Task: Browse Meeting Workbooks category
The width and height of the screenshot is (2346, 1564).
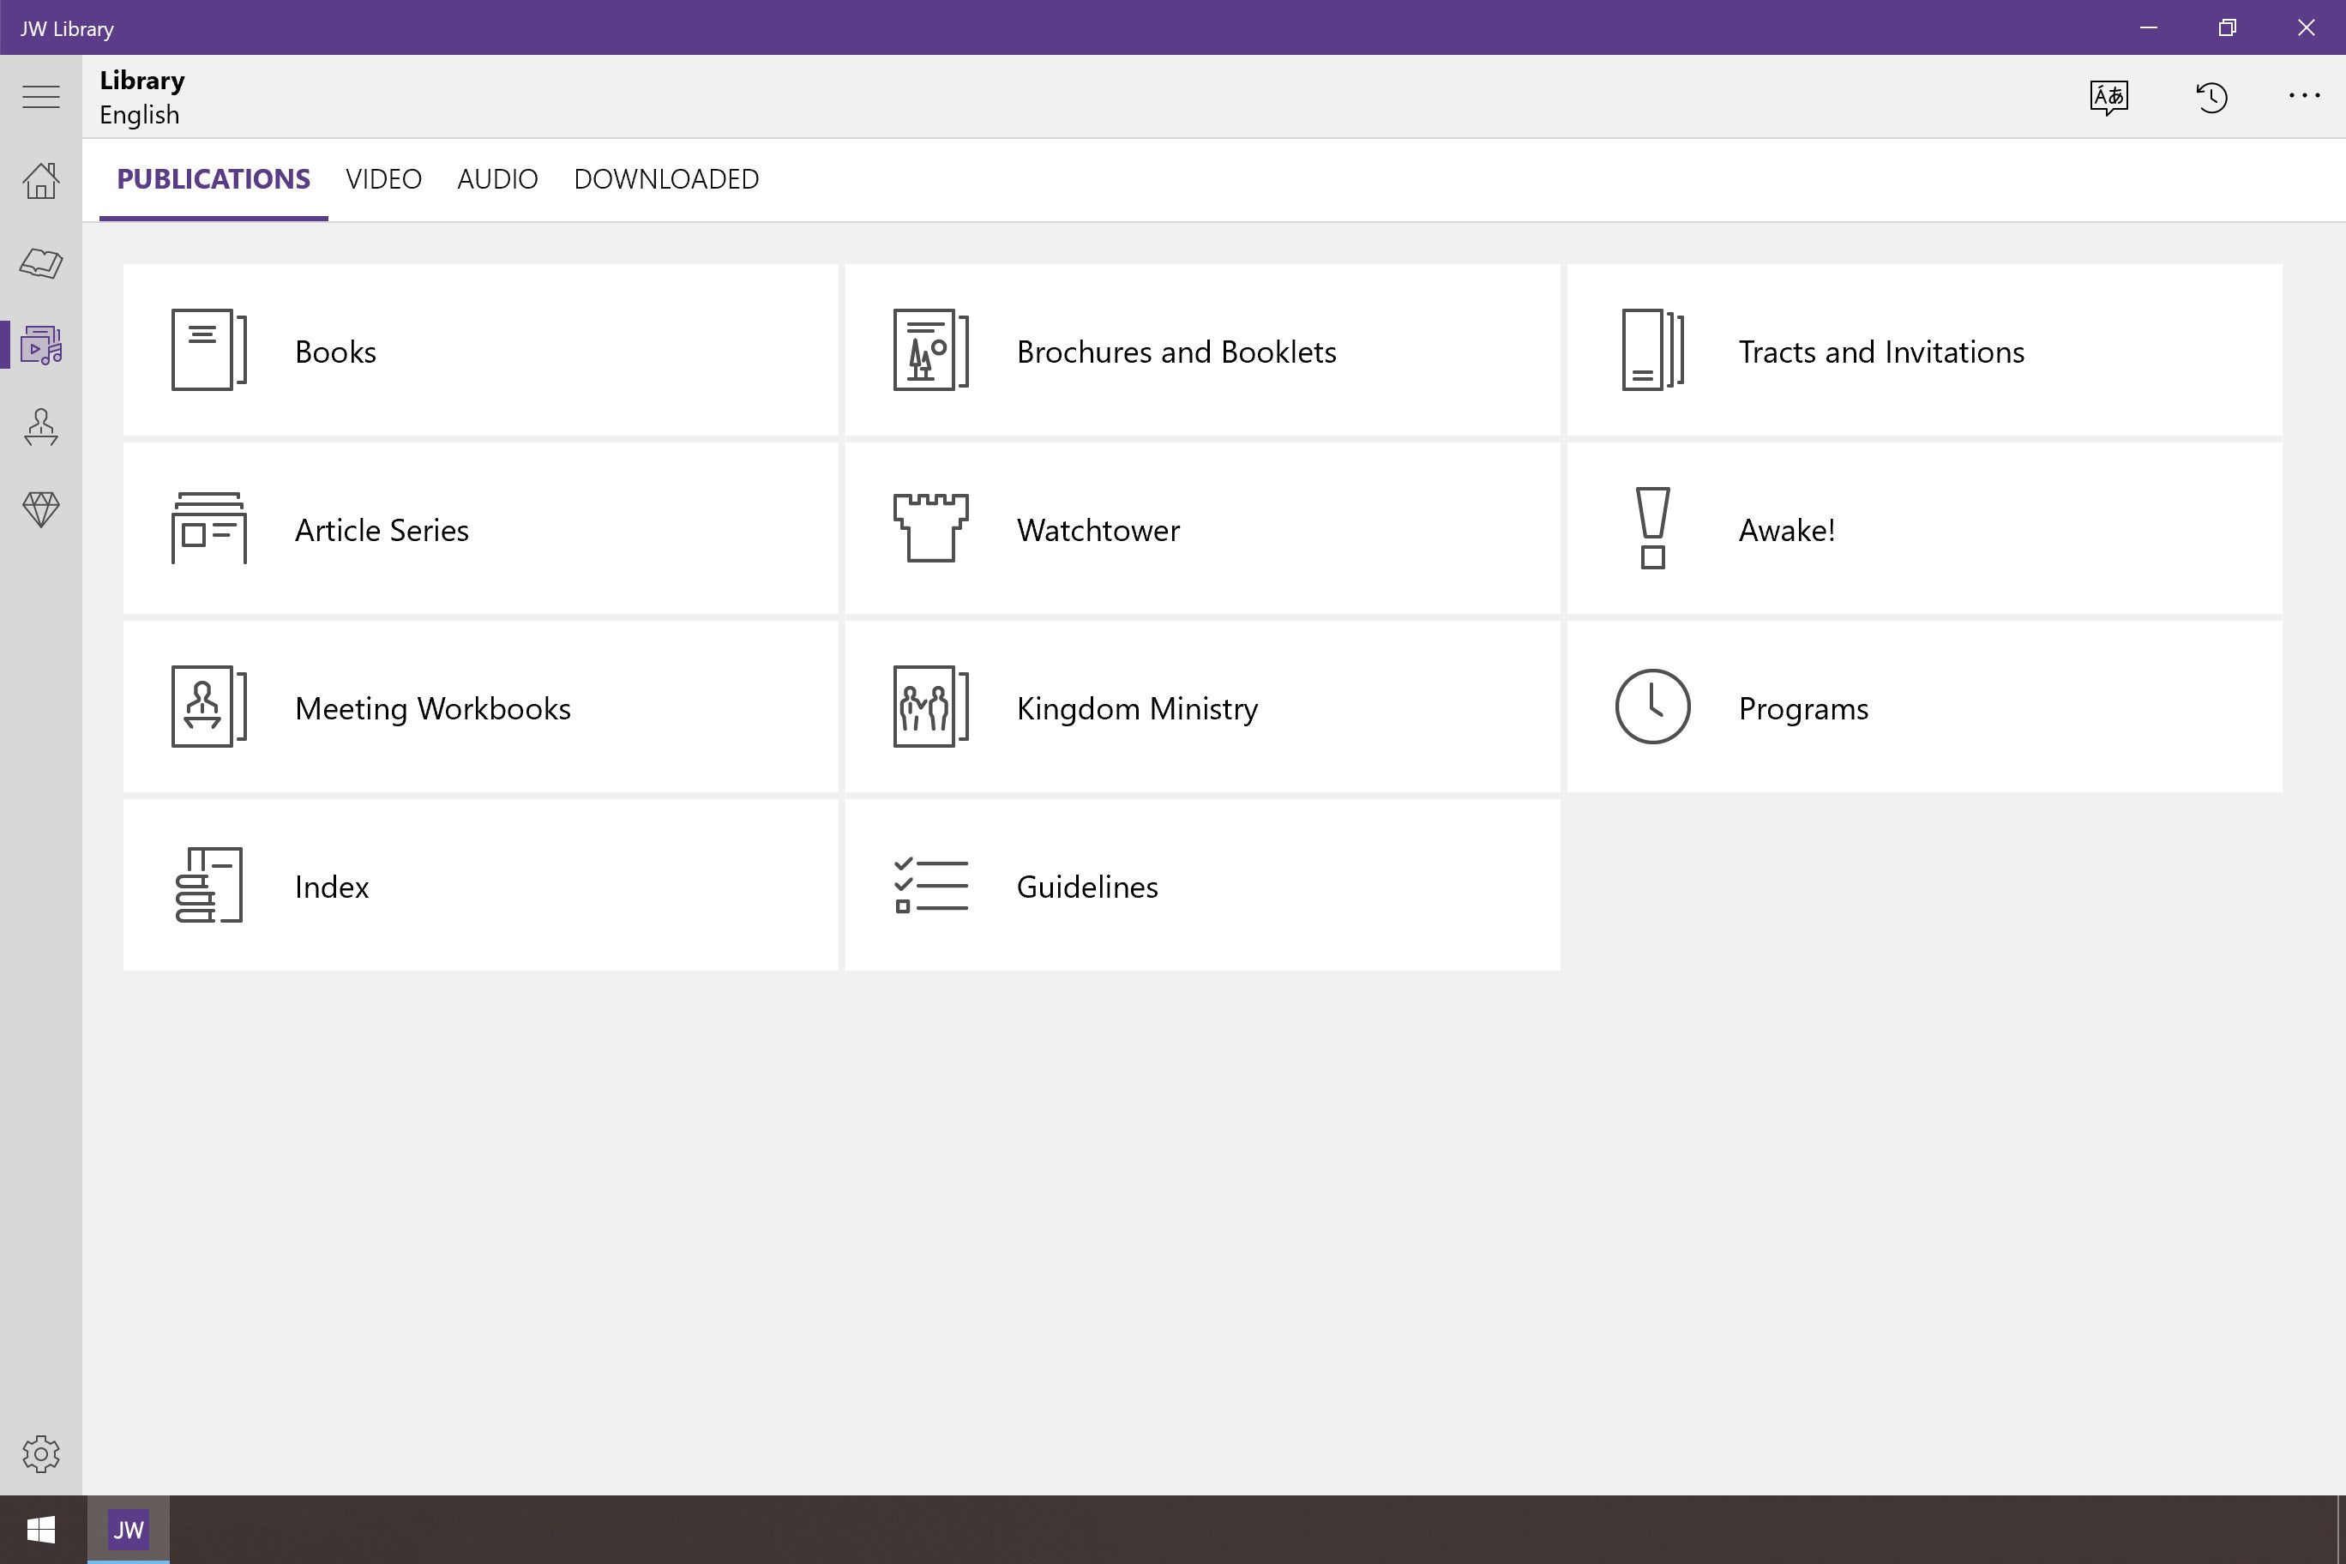Action: coord(480,707)
